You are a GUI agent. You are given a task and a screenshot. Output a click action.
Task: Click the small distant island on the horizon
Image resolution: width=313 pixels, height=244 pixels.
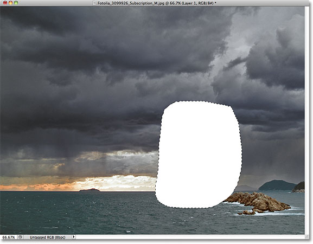coord(89,190)
